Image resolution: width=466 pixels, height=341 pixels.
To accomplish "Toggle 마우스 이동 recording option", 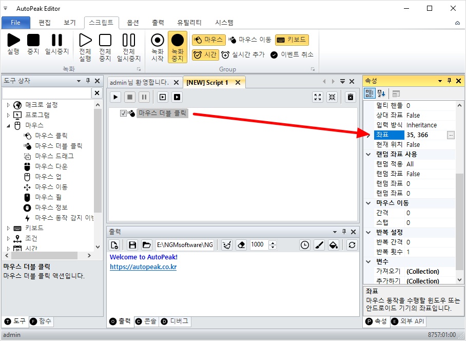I will pyautogui.click(x=250, y=40).
